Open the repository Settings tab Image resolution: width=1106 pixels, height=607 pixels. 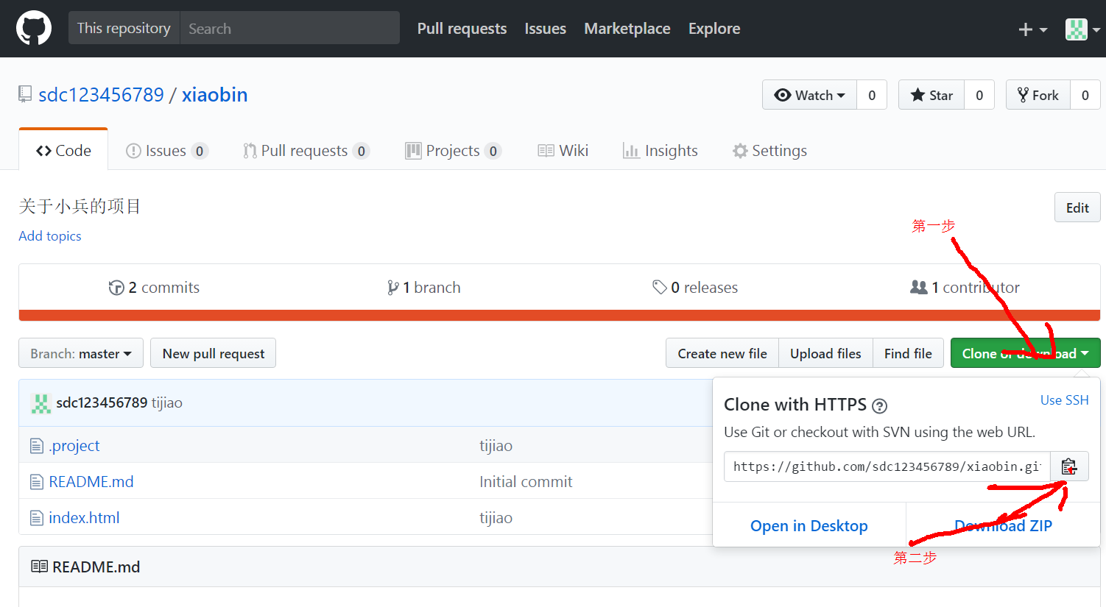click(770, 151)
